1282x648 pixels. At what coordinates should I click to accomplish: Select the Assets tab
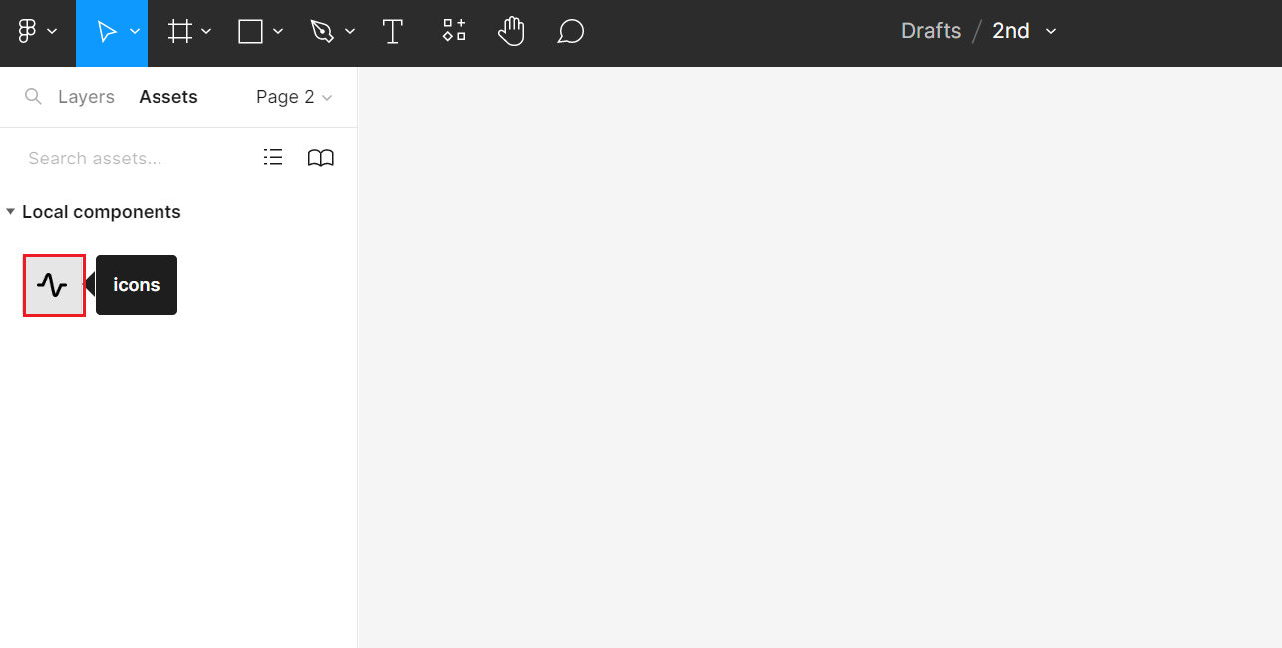coord(167,97)
